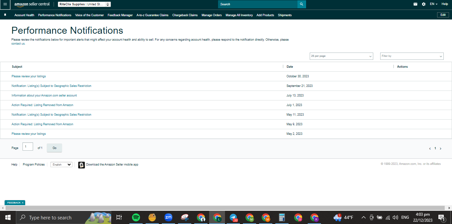Open Program Policies footer link

[34, 165]
